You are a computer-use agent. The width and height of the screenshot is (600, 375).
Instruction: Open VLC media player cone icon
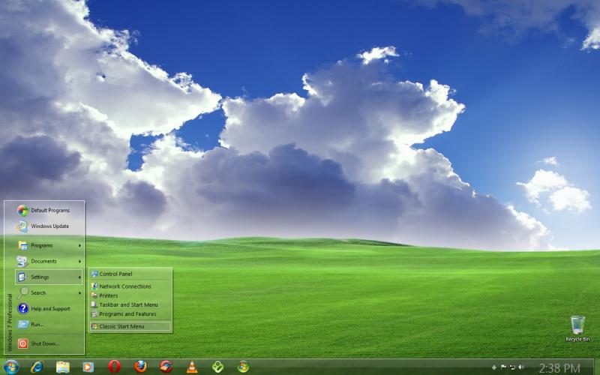(x=192, y=367)
